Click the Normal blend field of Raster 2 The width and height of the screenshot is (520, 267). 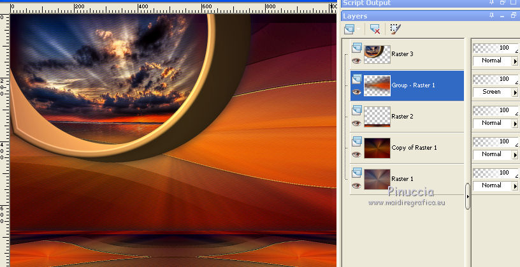pos(493,124)
